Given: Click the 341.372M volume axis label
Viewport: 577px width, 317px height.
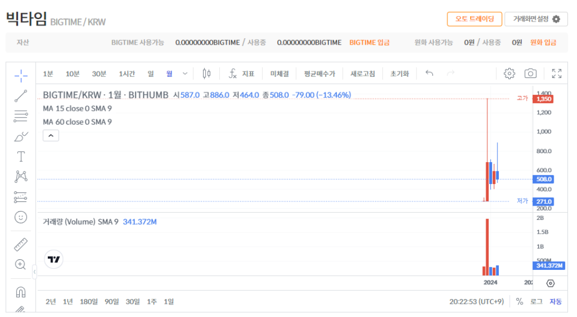Looking at the screenshot, I should pyautogui.click(x=549, y=266).
